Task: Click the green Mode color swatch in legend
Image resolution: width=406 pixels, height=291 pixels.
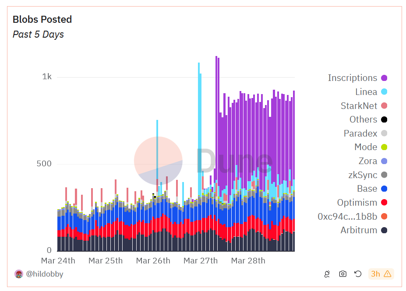Action: pos(384,147)
